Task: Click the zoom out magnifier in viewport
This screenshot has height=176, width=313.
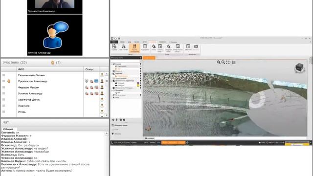Action: point(223,62)
